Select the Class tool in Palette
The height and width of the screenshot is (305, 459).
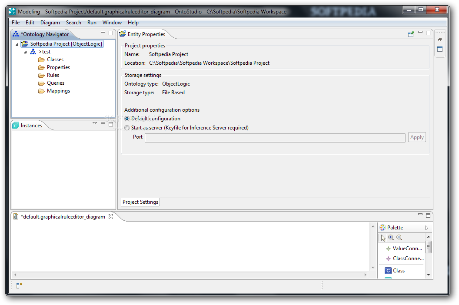pyautogui.click(x=395, y=271)
